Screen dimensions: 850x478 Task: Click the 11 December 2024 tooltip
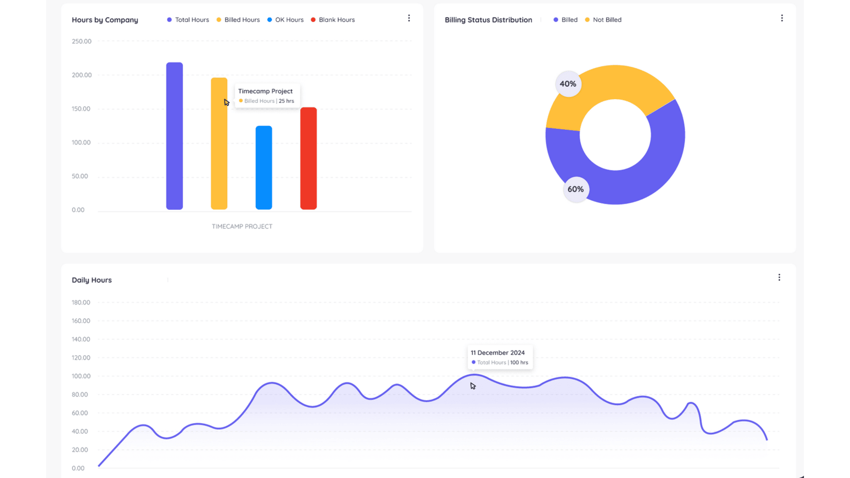[500, 357]
